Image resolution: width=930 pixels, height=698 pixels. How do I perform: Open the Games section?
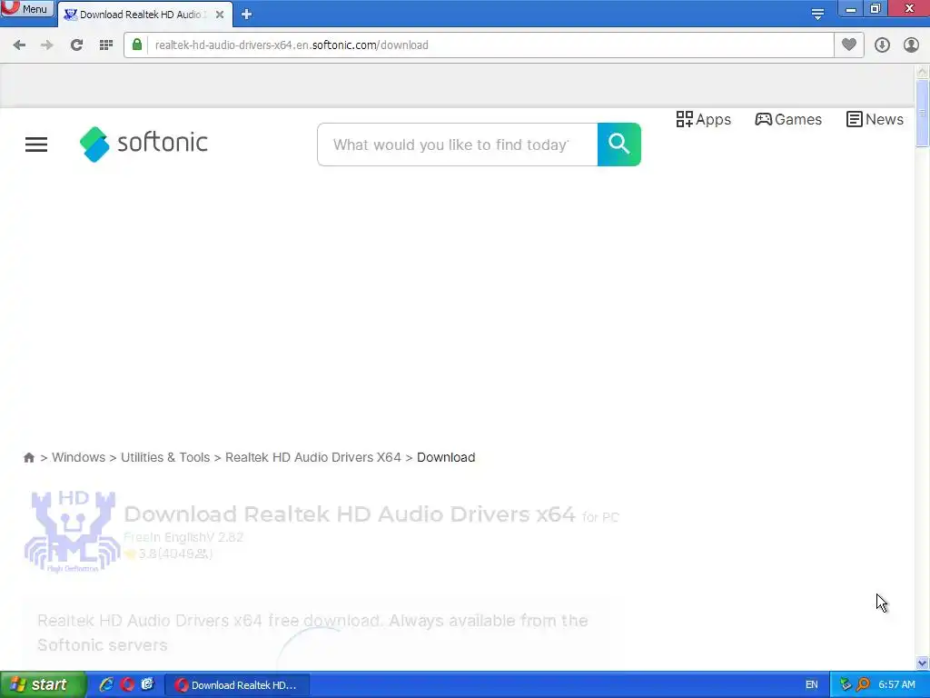[x=788, y=119]
